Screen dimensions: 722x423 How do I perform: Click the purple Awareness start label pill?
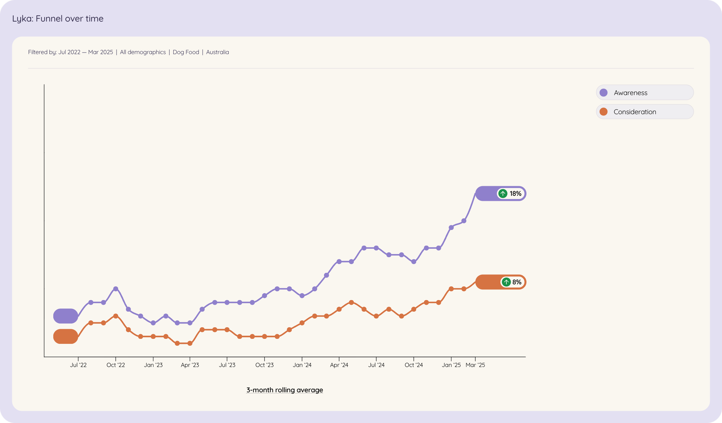click(x=65, y=316)
